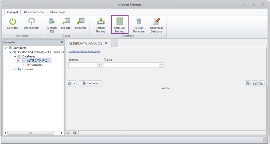
Task: Click the Executar button
Action: pos(91,83)
